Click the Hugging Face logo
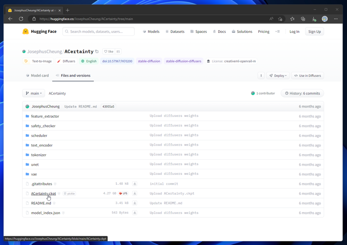 [39, 31]
